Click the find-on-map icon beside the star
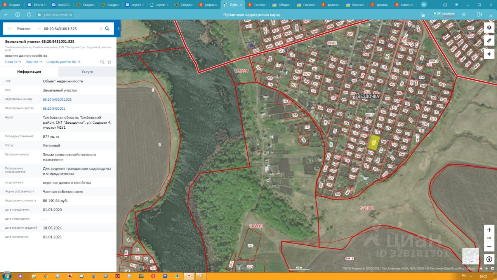 click(x=103, y=62)
